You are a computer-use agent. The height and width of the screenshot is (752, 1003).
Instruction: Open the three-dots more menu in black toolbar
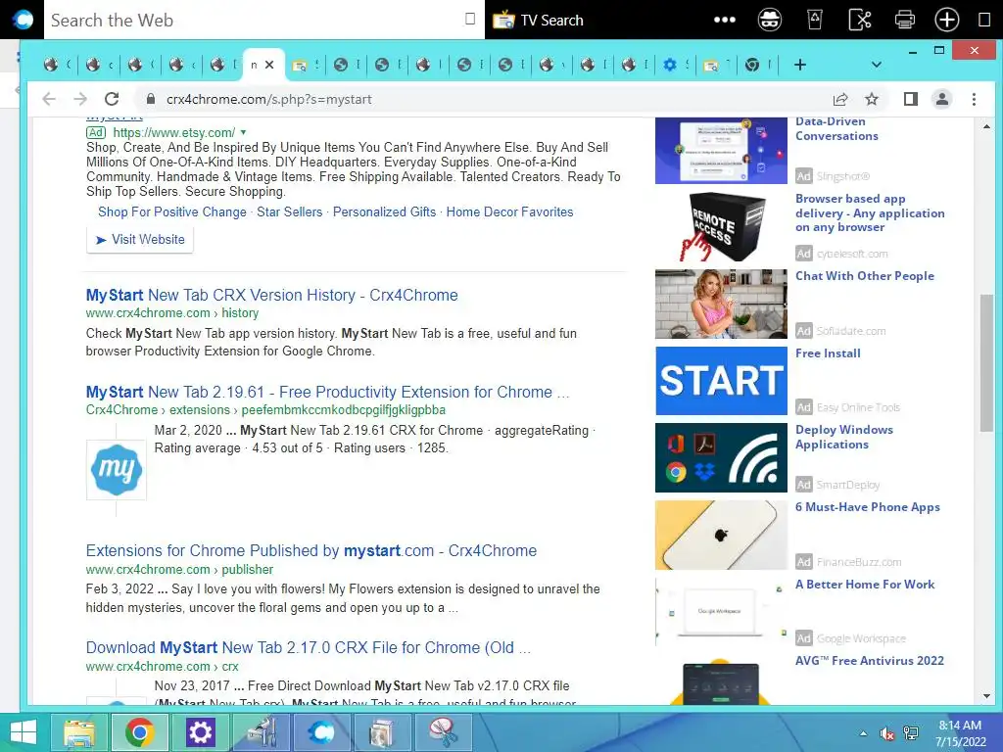[x=724, y=20]
